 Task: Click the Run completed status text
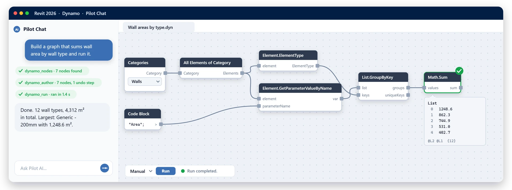click(202, 171)
